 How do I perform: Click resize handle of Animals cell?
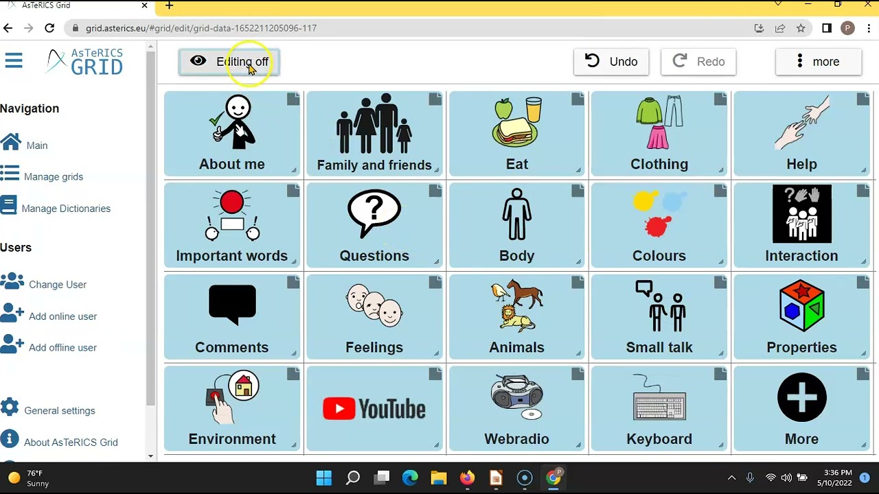579,353
